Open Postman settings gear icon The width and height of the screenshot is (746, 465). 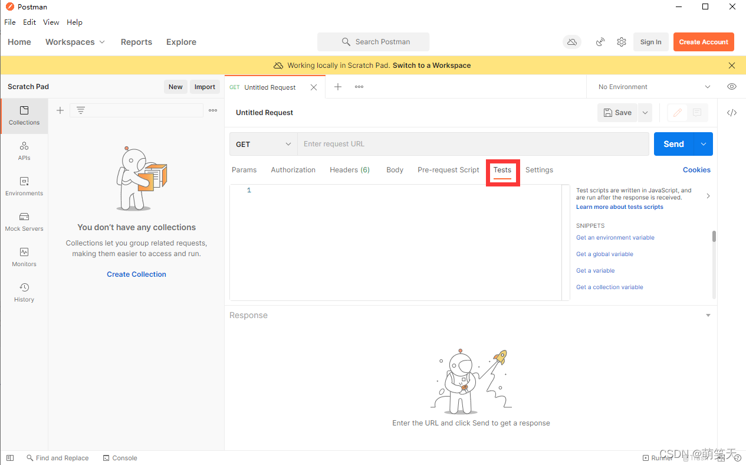(622, 42)
